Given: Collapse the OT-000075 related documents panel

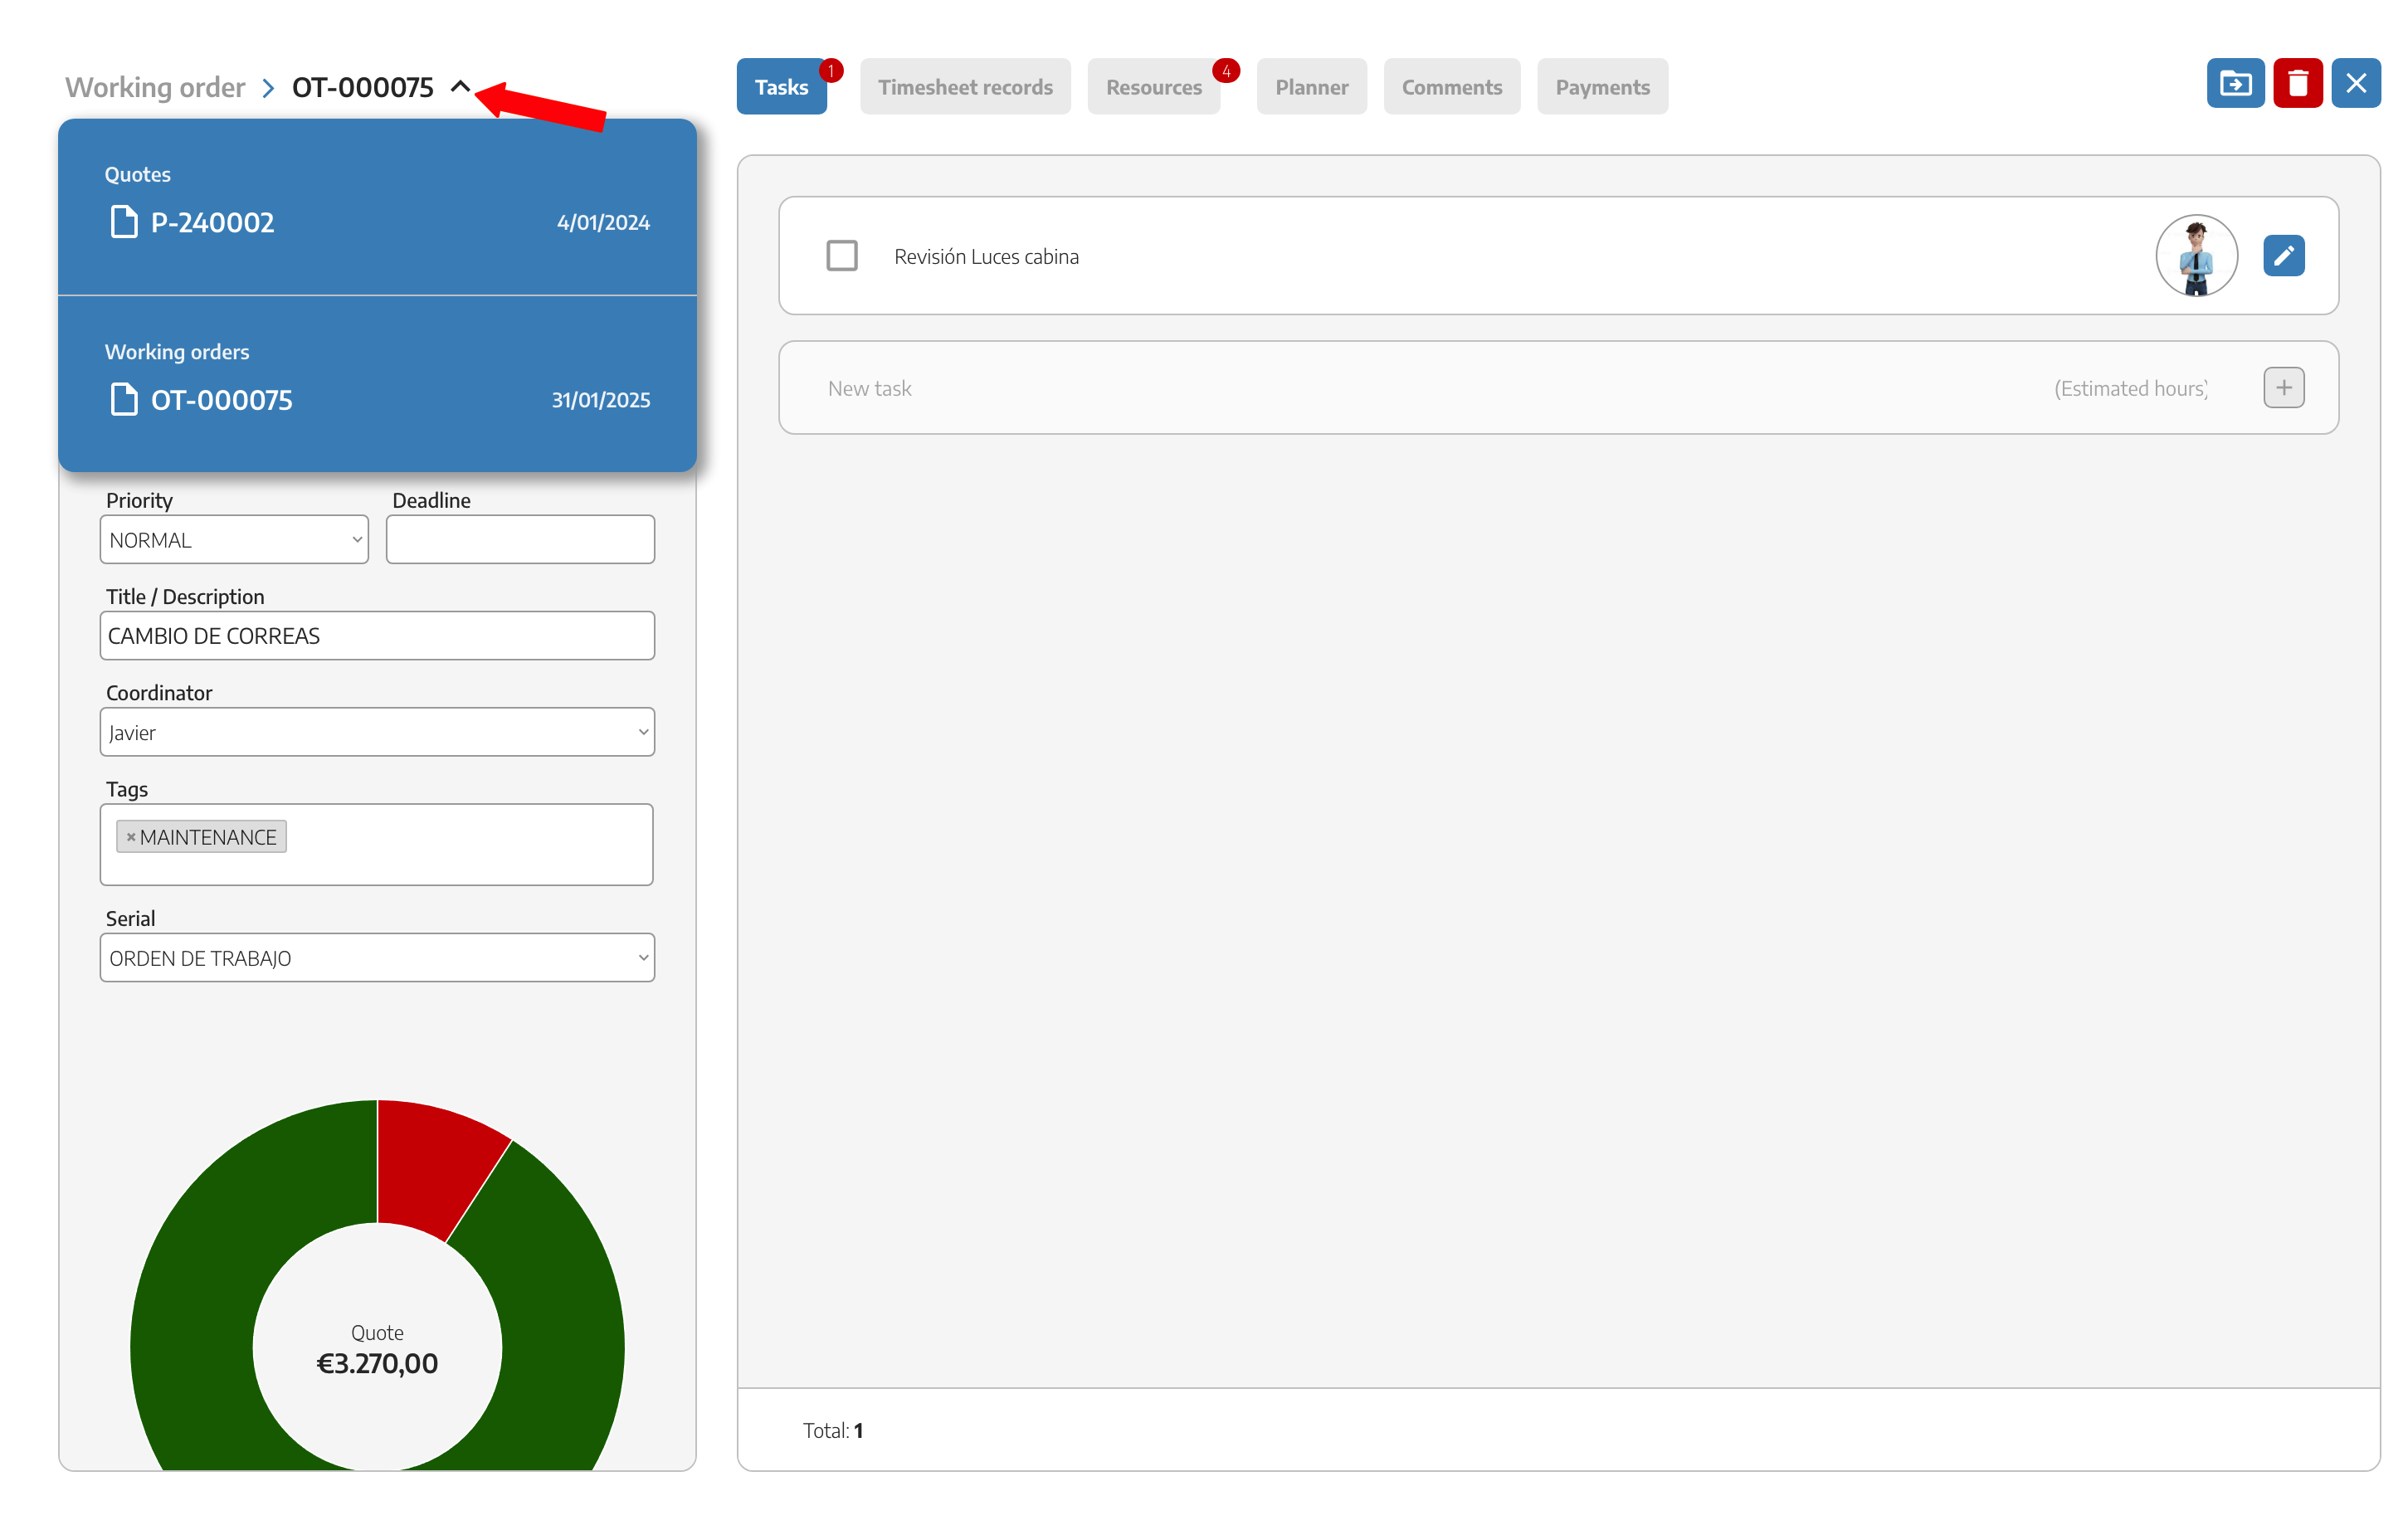Looking at the screenshot, I should pos(460,87).
